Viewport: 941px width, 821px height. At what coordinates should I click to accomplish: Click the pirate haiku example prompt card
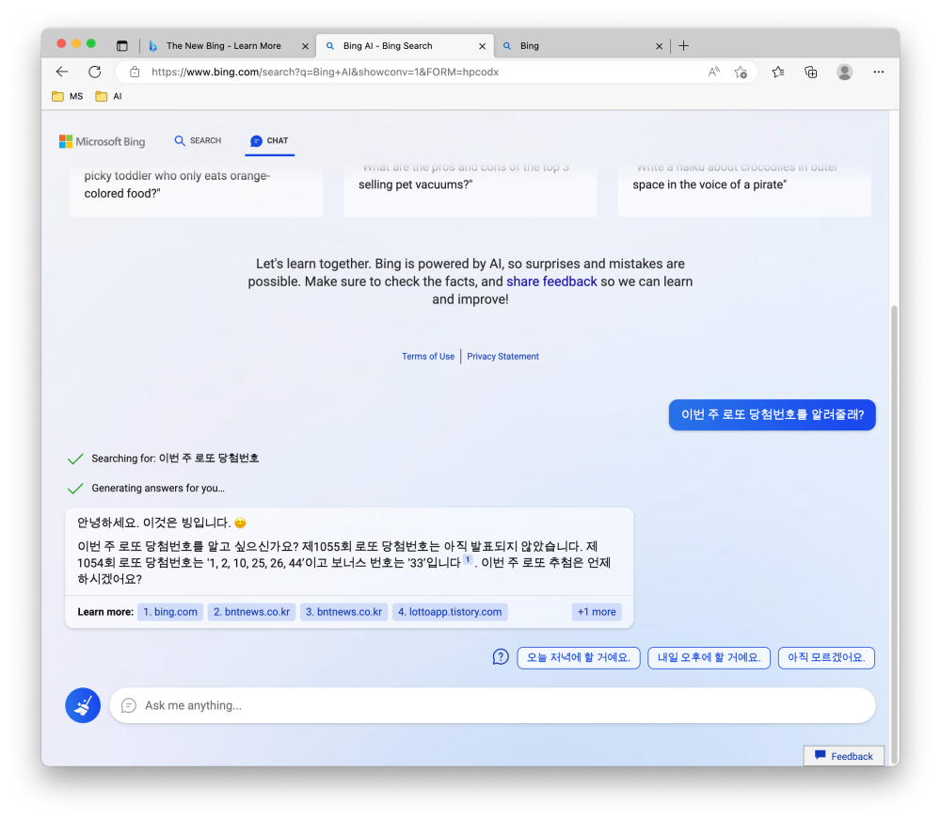[744, 189]
